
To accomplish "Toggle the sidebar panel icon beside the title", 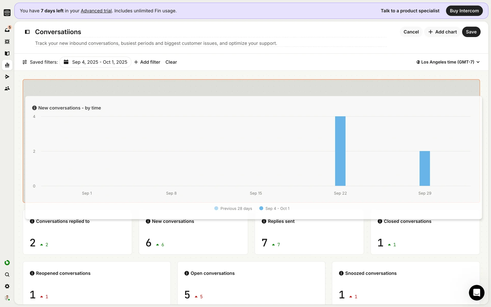I will coord(27,32).
